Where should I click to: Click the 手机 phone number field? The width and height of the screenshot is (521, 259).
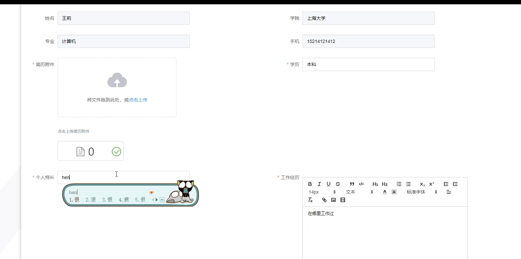[368, 41]
